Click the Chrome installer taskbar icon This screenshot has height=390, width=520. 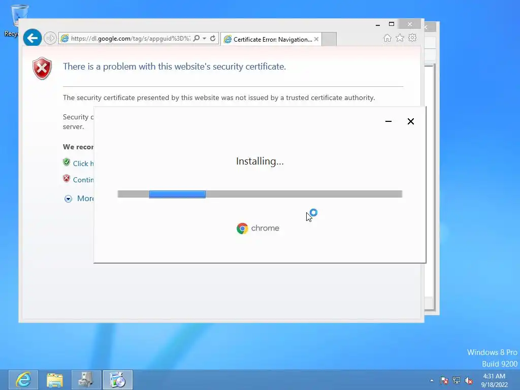(118, 380)
